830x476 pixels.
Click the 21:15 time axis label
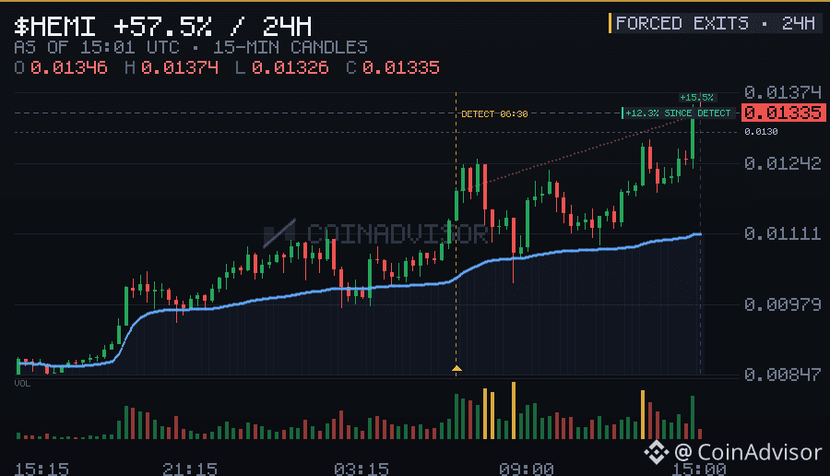click(x=190, y=470)
